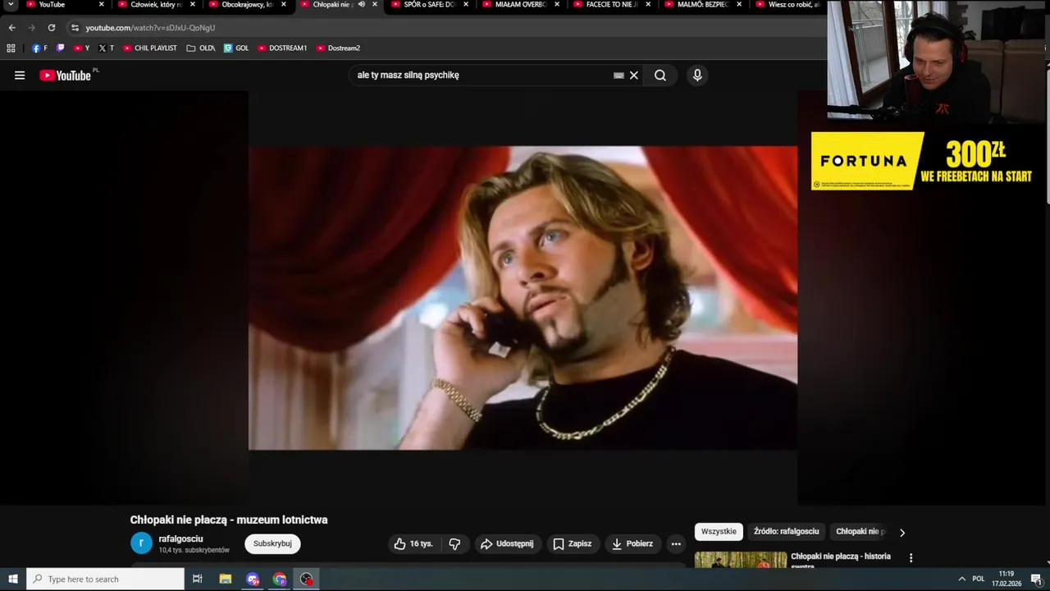Open more actions three-dot menu

click(x=676, y=543)
